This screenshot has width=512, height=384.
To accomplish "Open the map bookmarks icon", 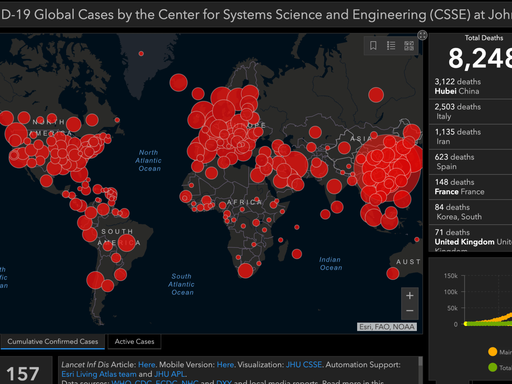I will click(373, 46).
